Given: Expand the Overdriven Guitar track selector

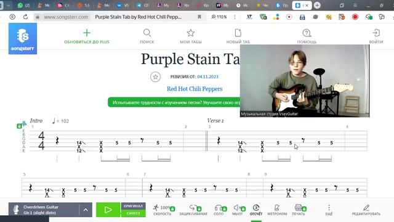Looking at the screenshot, I should click(86, 210).
